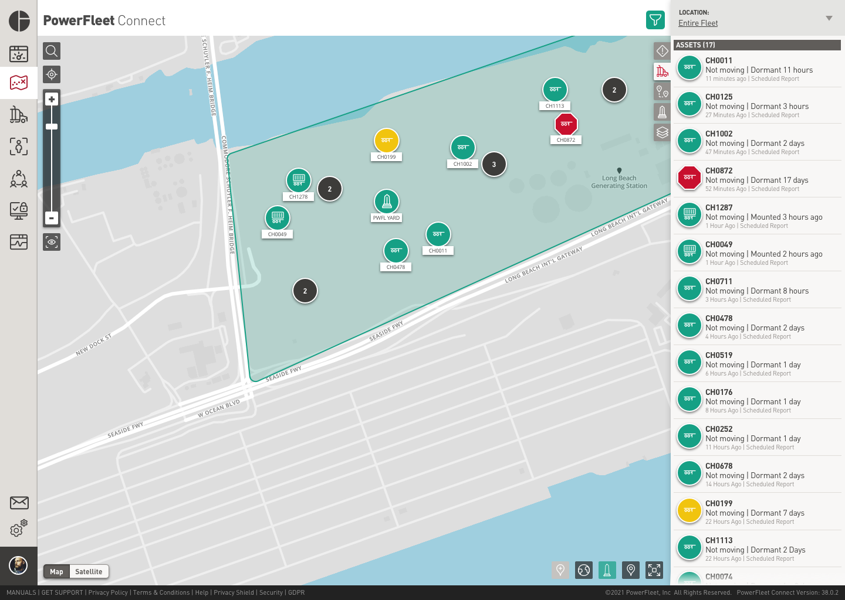Open the Terms & Conditions footer link

(x=161, y=592)
